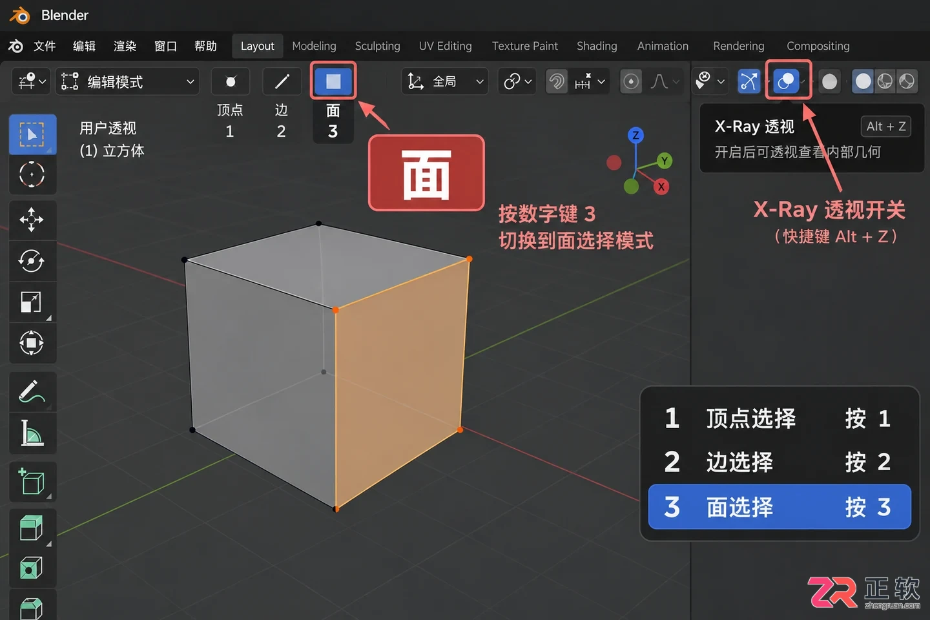The width and height of the screenshot is (930, 620).
Task: Switch viewport to rendered shading
Action: (907, 81)
